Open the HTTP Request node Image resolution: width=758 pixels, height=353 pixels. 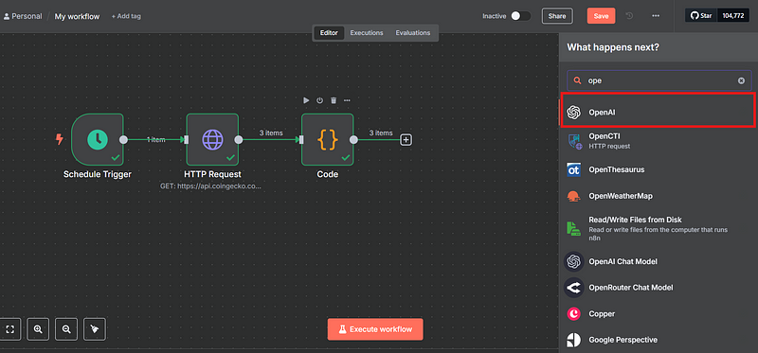pyautogui.click(x=212, y=139)
